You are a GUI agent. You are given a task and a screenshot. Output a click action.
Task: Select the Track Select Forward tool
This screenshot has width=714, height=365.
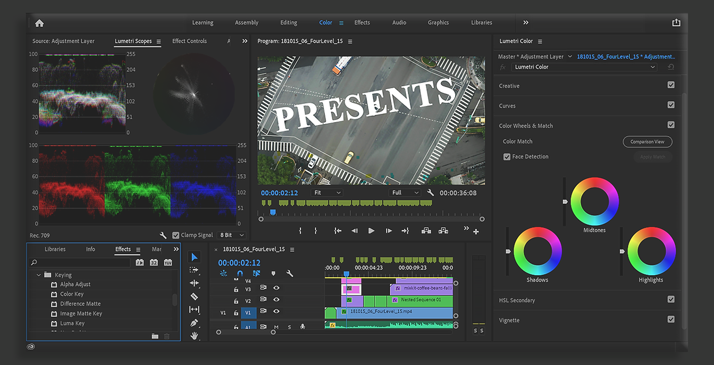tap(194, 270)
